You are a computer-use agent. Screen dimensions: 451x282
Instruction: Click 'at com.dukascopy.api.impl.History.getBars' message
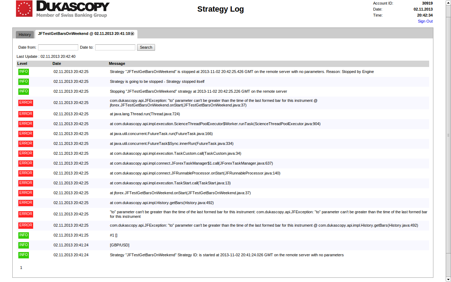pyautogui.click(x=162, y=203)
